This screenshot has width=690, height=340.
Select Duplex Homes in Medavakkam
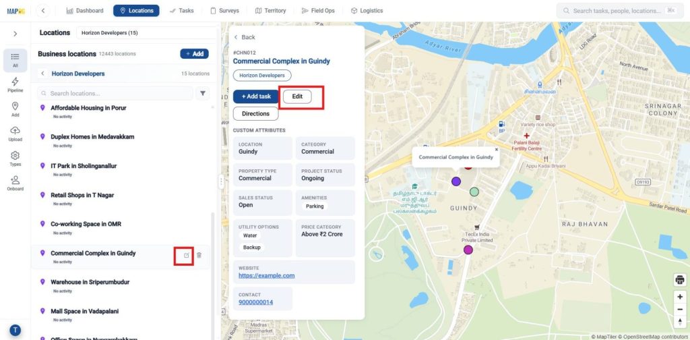coord(92,137)
